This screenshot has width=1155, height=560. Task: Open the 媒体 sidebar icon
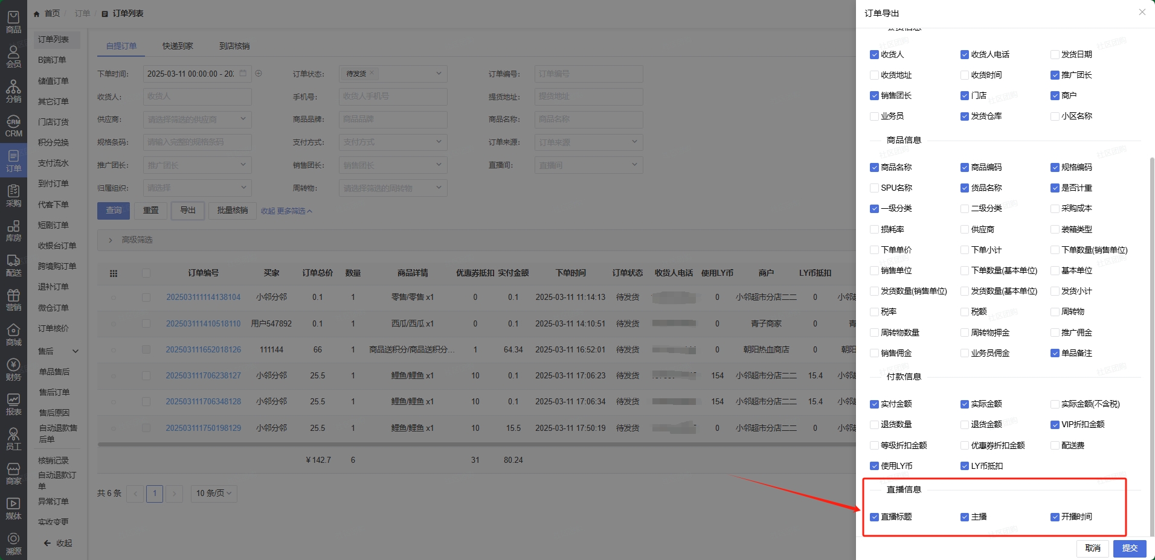13,509
